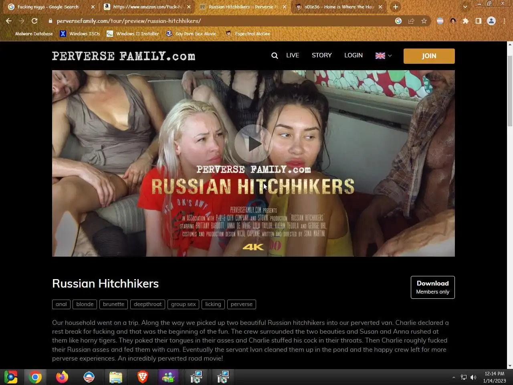Screen dimensions: 513x385
Task: Click the Google icon in the address bar
Action: (398, 21)
